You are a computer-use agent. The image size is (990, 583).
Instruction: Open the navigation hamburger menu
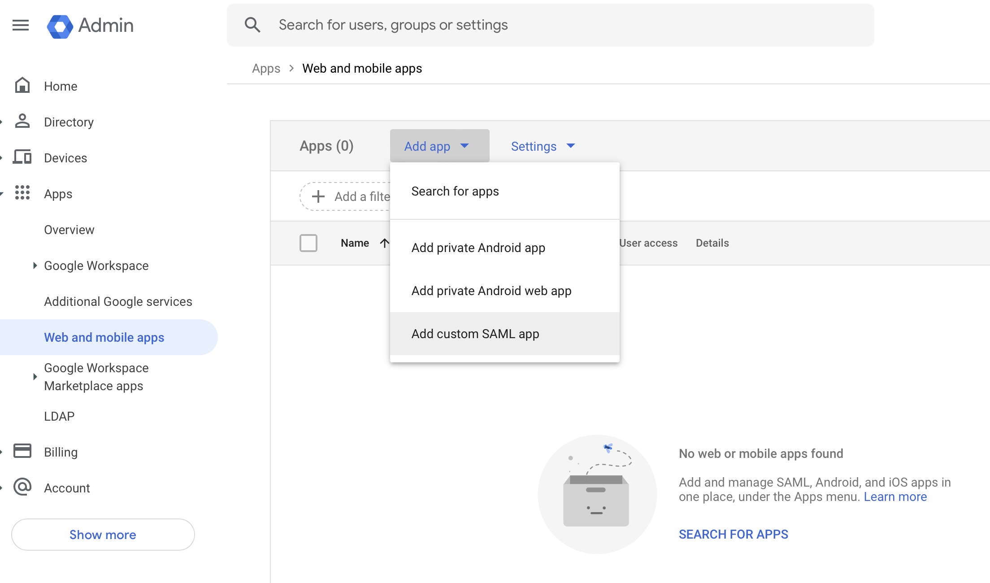click(20, 26)
